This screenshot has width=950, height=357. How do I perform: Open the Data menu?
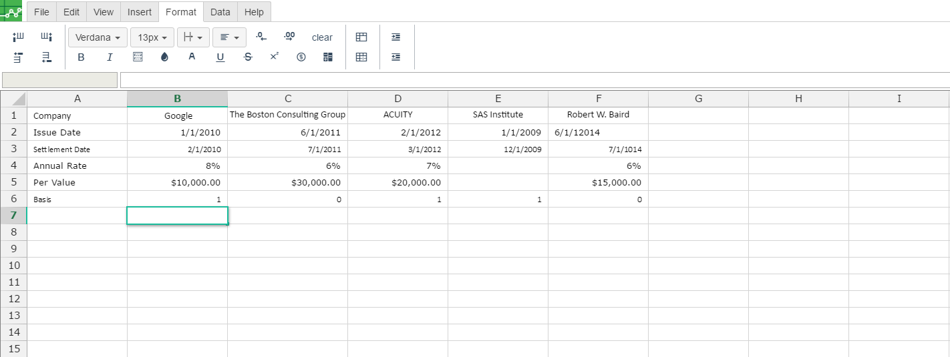coord(220,12)
